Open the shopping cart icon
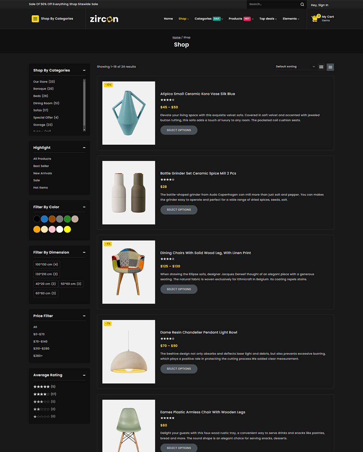Viewport: 363px width, 452px height. click(315, 18)
